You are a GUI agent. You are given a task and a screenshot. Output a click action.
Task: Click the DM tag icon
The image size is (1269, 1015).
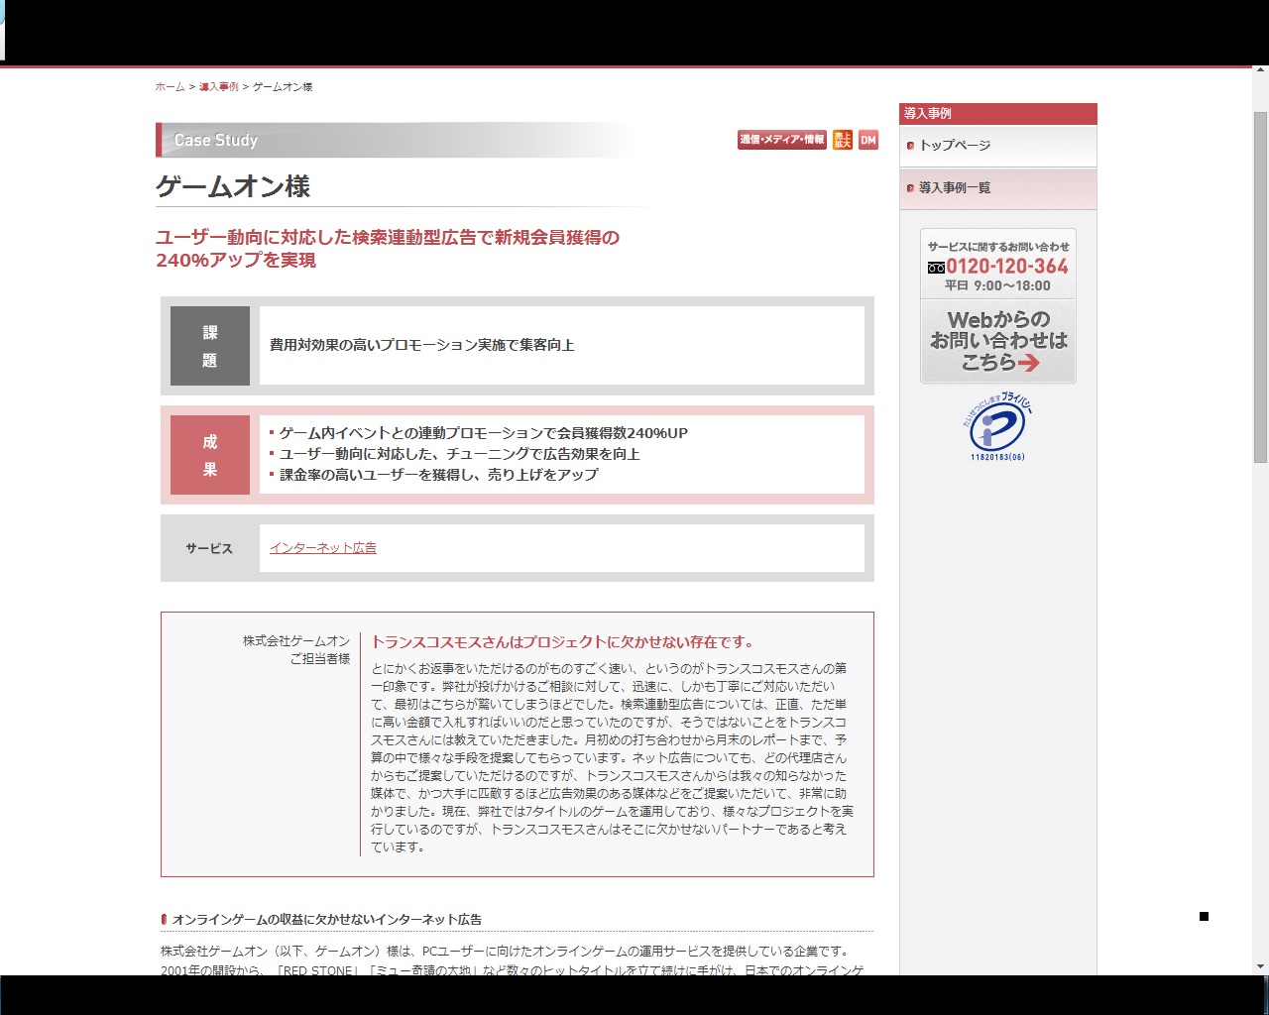868,140
